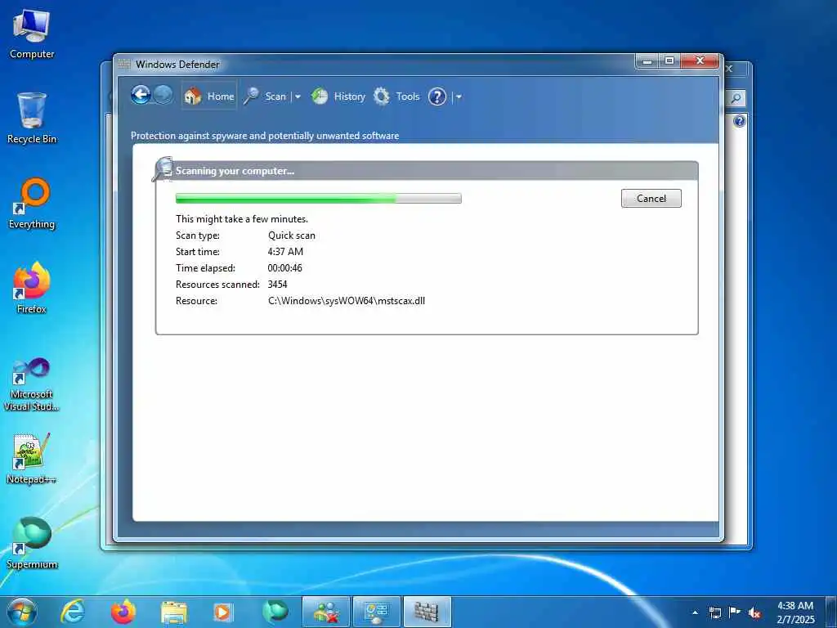837x628 pixels.
Task: Go back with the blue back arrow
Action: tap(141, 96)
